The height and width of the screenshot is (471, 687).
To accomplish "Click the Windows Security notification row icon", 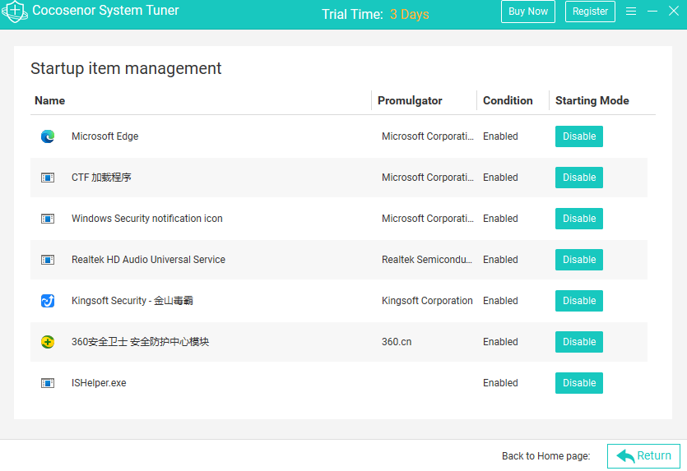I will point(48,219).
